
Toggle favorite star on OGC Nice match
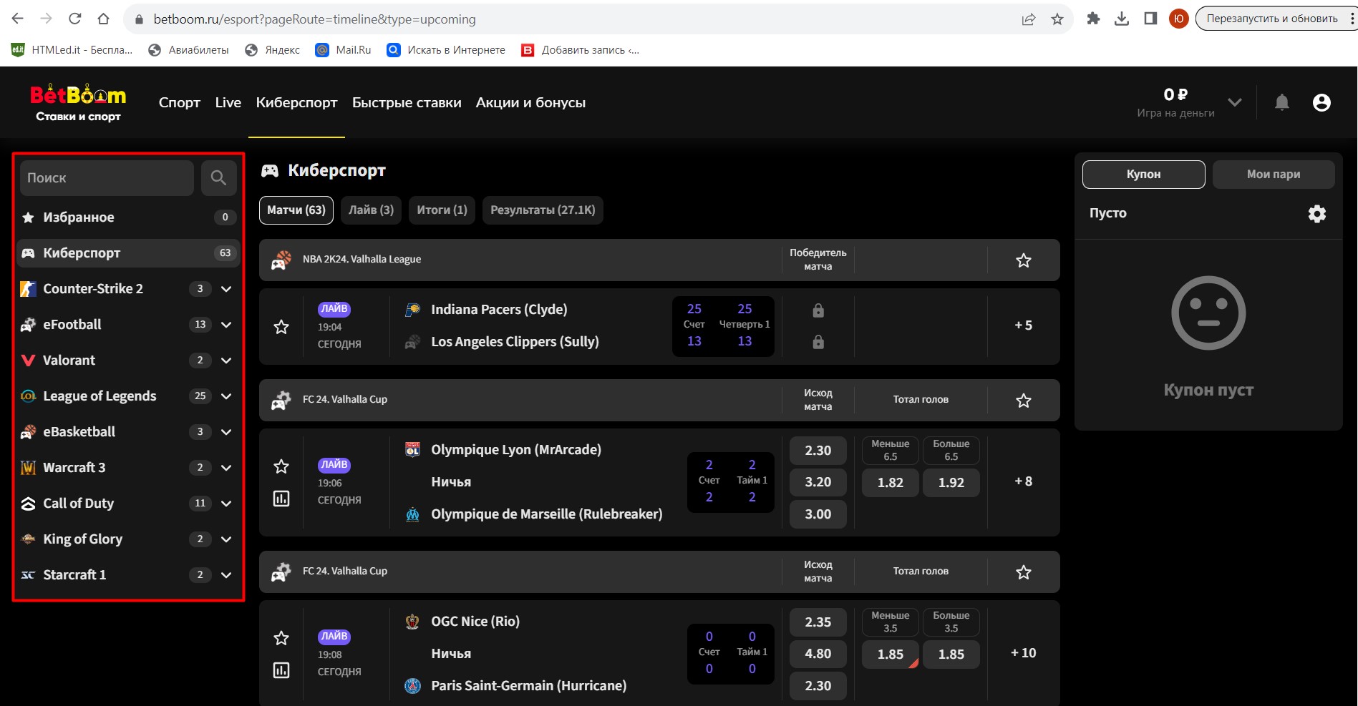(x=281, y=638)
